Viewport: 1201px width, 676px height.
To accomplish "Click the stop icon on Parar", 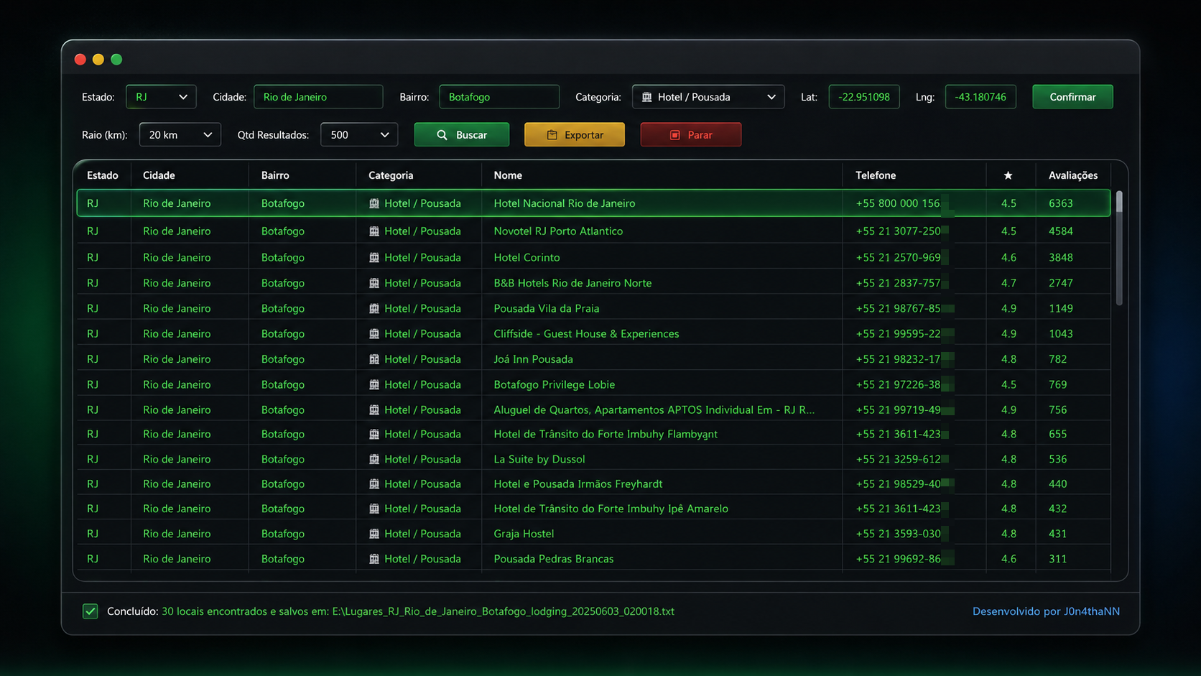I will [674, 135].
